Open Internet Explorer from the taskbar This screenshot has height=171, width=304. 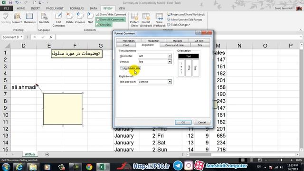click(19, 167)
